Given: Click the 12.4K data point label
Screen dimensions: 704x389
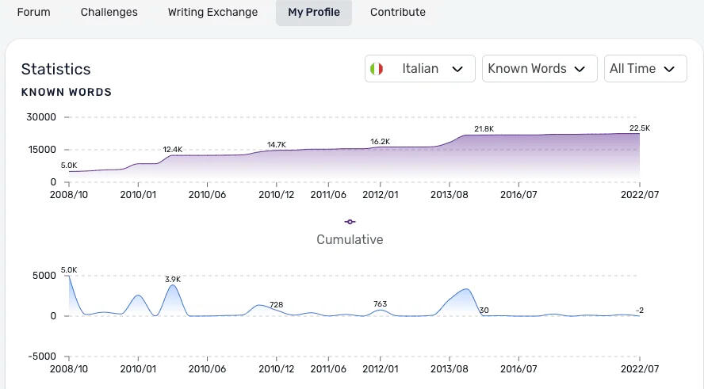Looking at the screenshot, I should tap(173, 149).
